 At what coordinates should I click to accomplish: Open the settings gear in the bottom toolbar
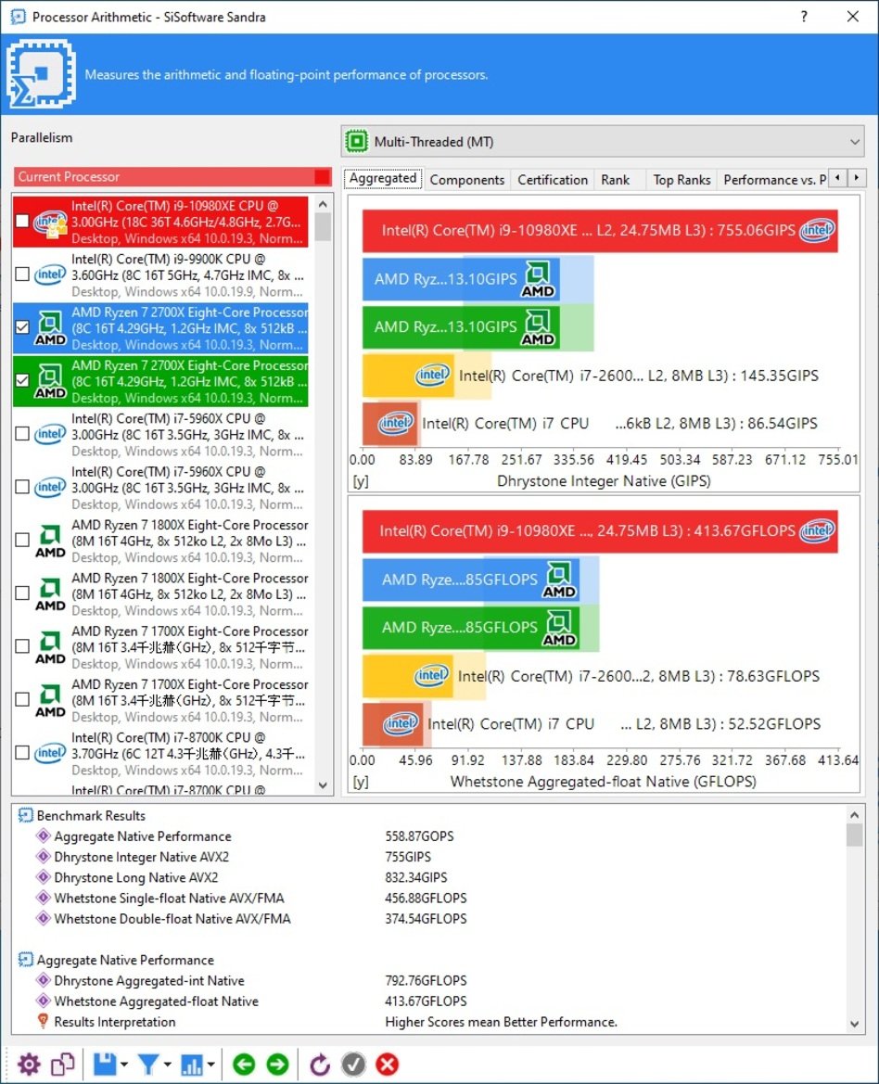tap(29, 1064)
